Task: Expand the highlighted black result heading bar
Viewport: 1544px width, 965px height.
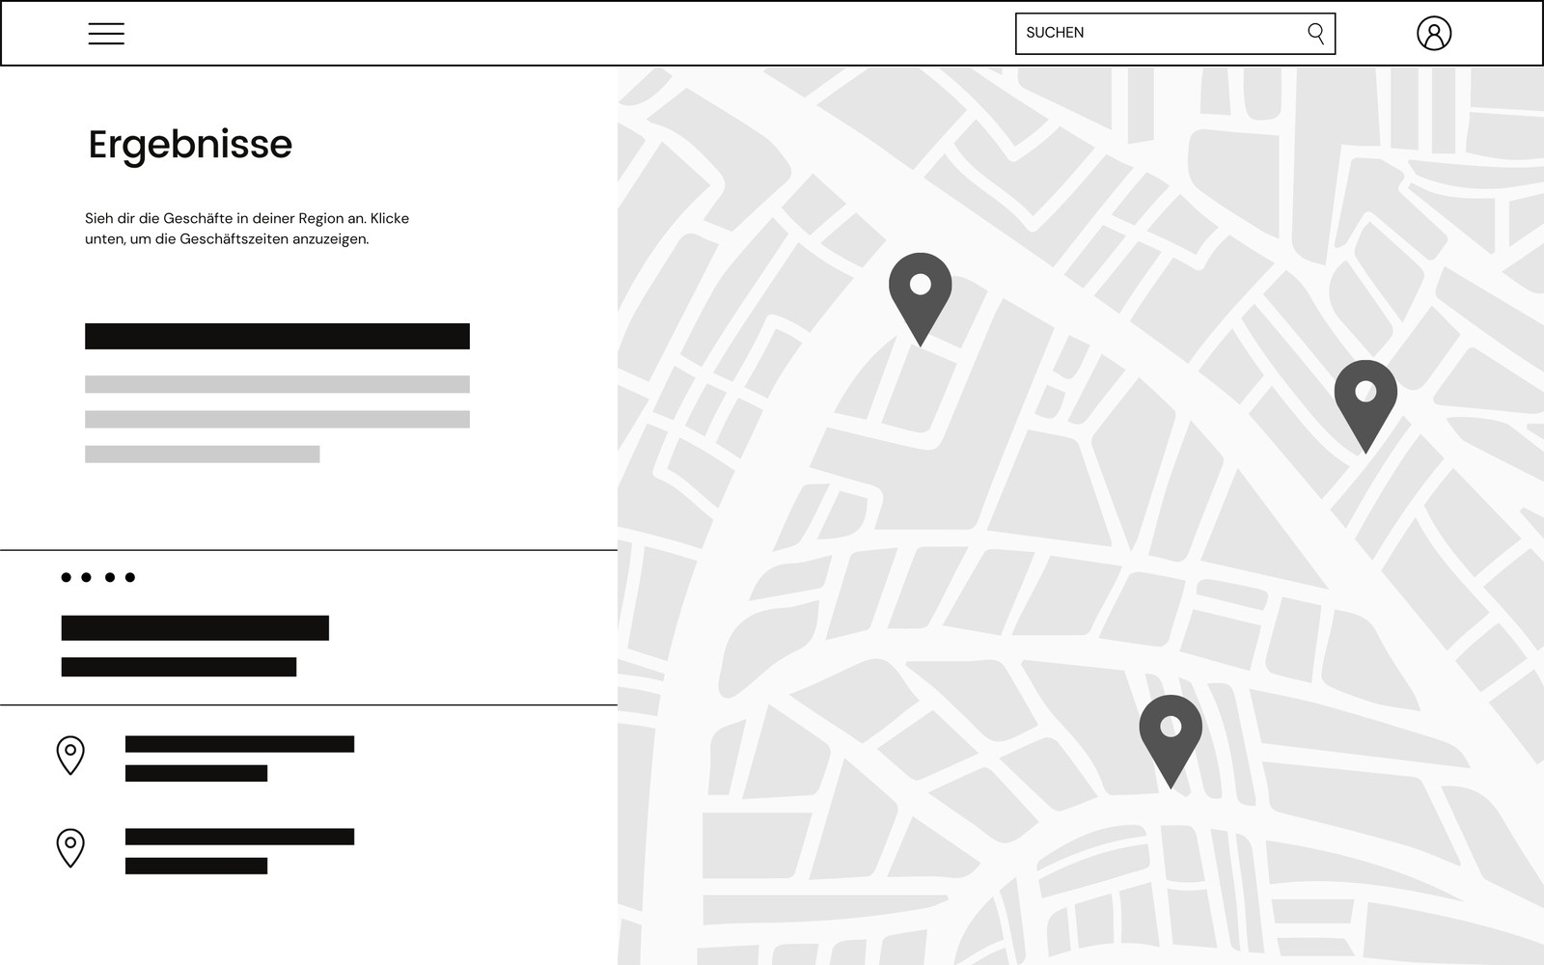Action: coord(277,335)
